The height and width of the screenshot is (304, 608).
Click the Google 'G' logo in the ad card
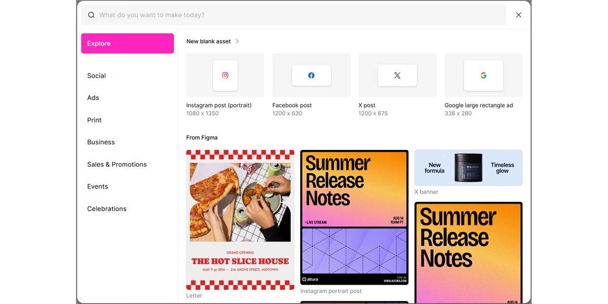(x=483, y=75)
